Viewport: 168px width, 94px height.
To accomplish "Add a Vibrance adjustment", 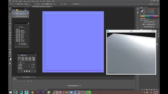I will tap(153, 22).
